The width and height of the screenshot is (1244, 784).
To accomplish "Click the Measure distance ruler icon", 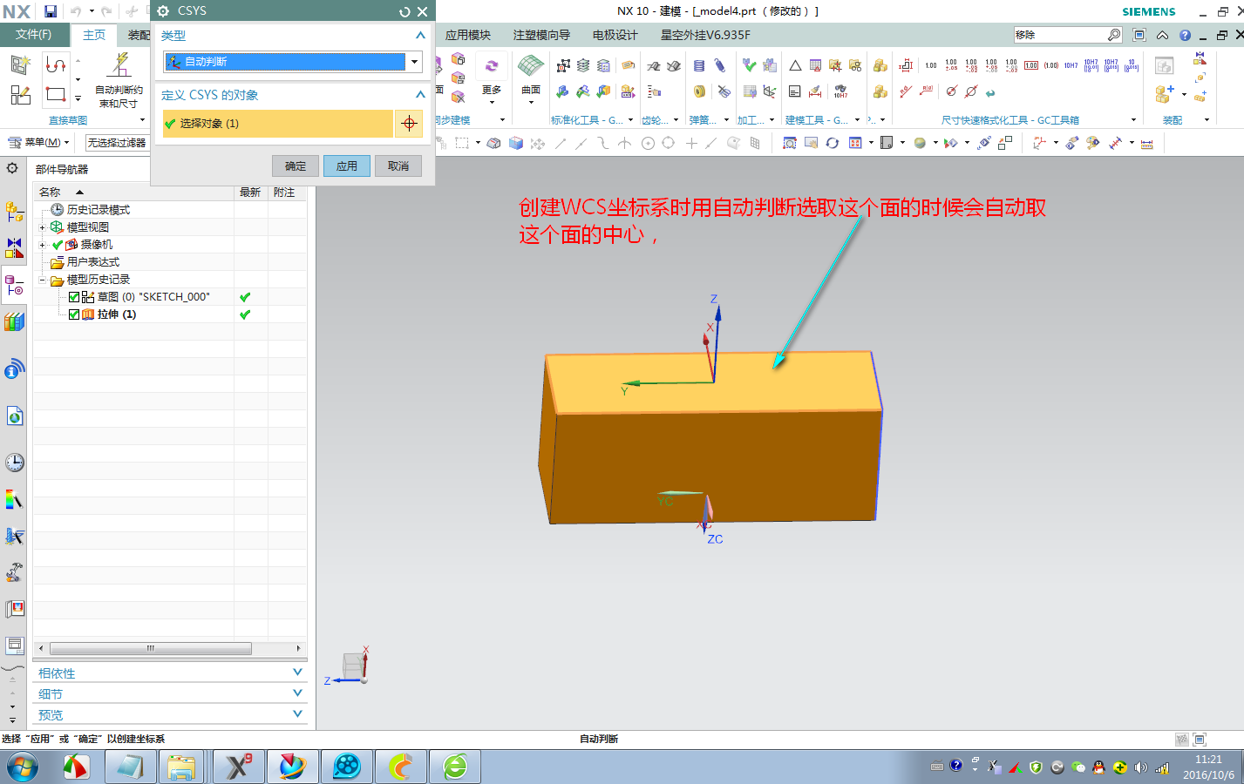I will coord(1146,143).
